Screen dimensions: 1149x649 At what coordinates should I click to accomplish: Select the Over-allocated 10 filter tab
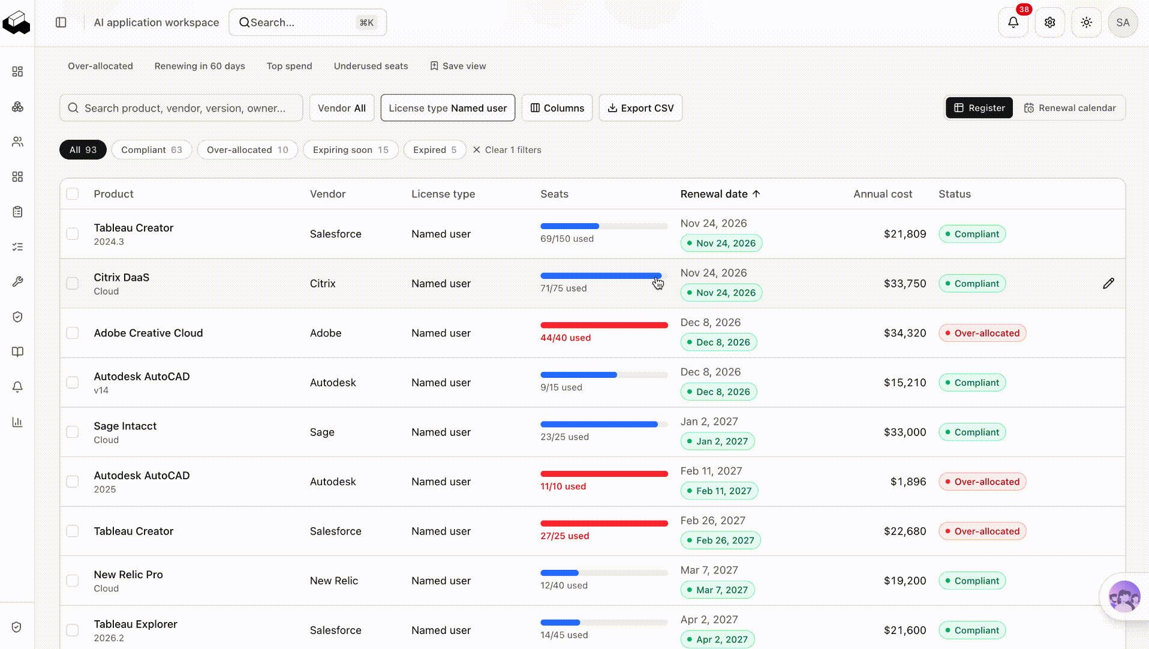(x=248, y=150)
